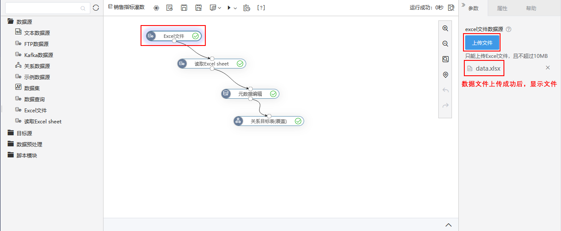Switch to the 属性 tab
561x231 pixels.
[x=502, y=9]
